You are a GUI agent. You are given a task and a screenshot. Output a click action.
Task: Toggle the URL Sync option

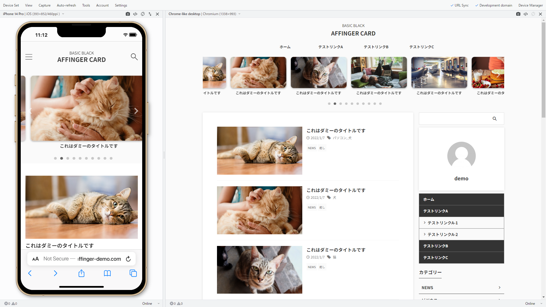[x=459, y=5]
